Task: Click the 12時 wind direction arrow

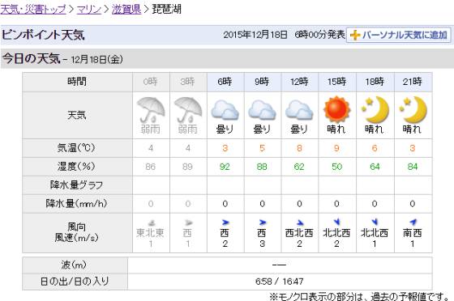Action: [x=300, y=223]
